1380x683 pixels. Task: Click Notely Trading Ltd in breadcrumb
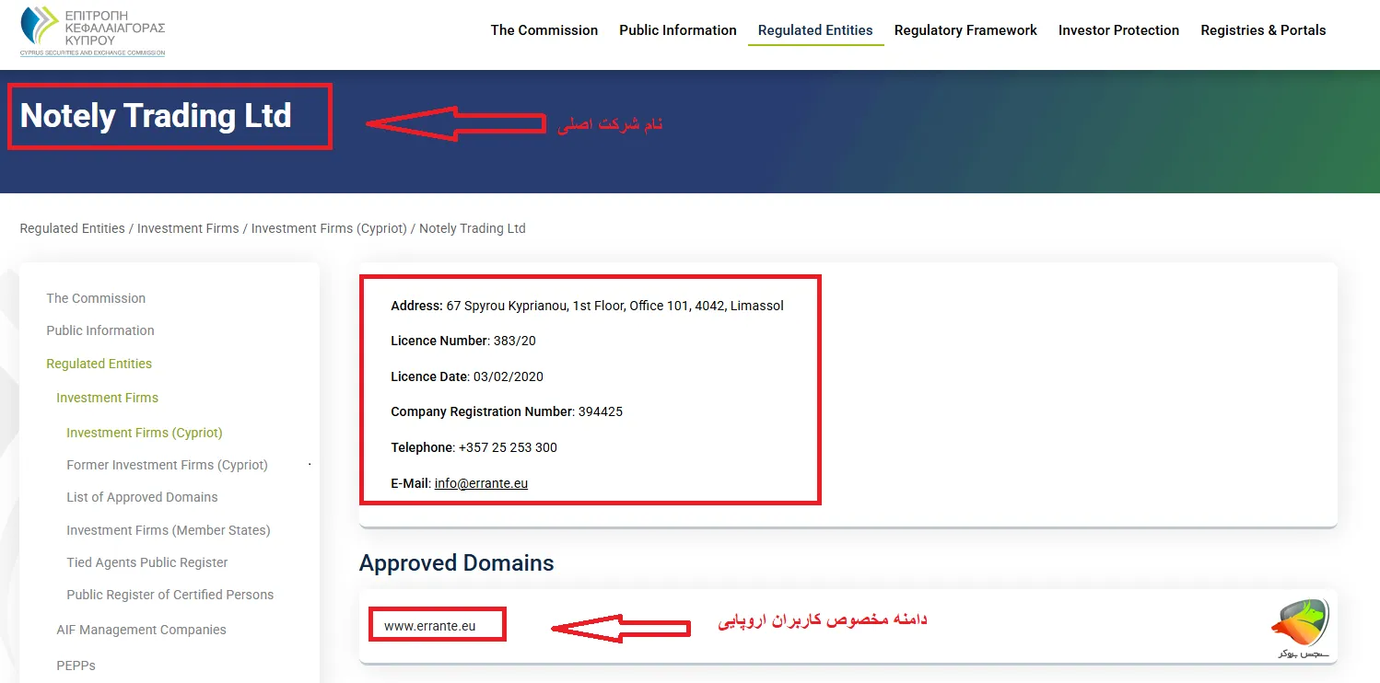473,228
